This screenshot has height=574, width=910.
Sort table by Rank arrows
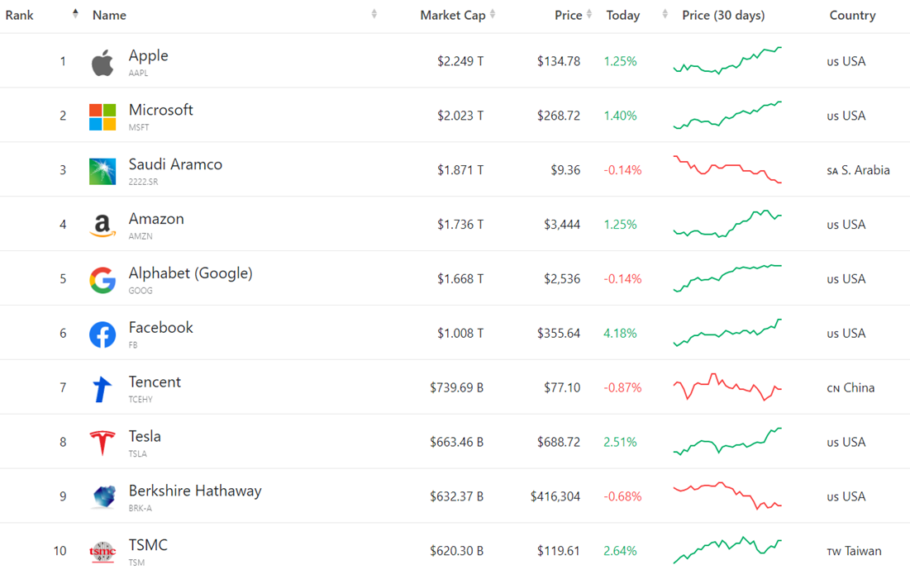75,14
